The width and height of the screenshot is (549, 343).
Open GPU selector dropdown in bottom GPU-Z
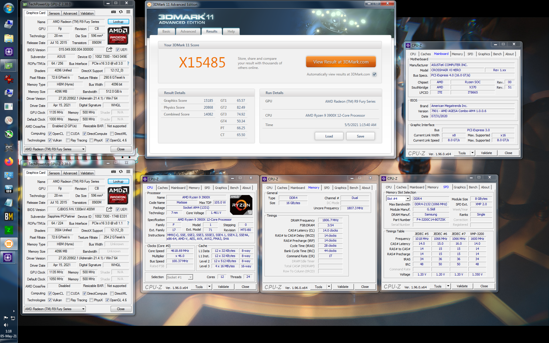(55, 309)
